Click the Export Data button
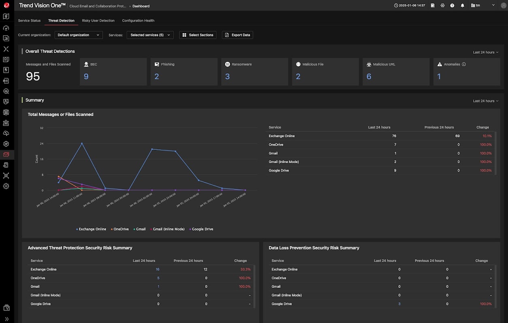Image resolution: width=508 pixels, height=323 pixels. pyautogui.click(x=237, y=35)
